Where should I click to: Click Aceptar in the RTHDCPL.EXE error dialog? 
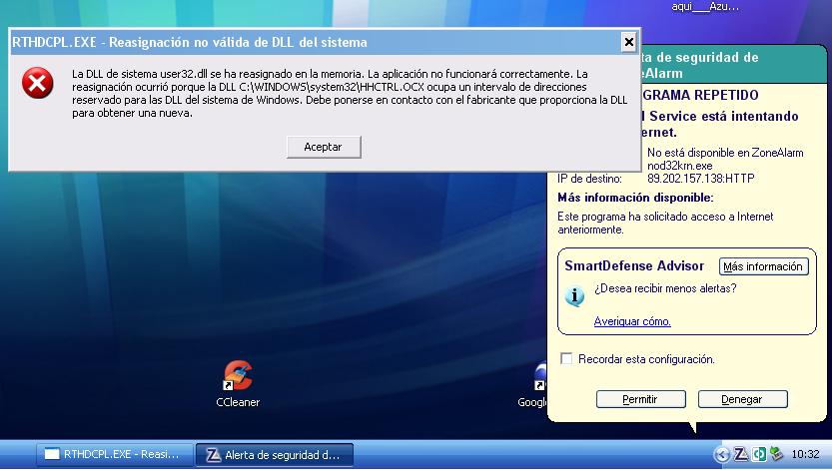324,147
